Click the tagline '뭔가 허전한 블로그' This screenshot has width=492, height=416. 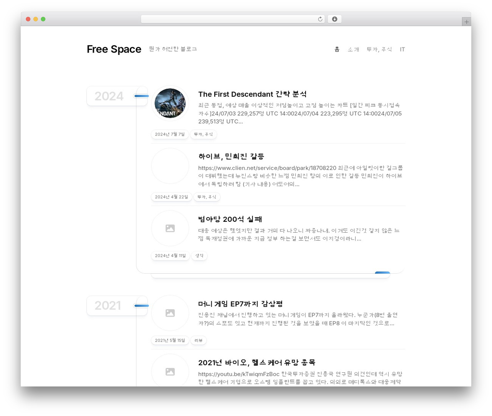173,49
